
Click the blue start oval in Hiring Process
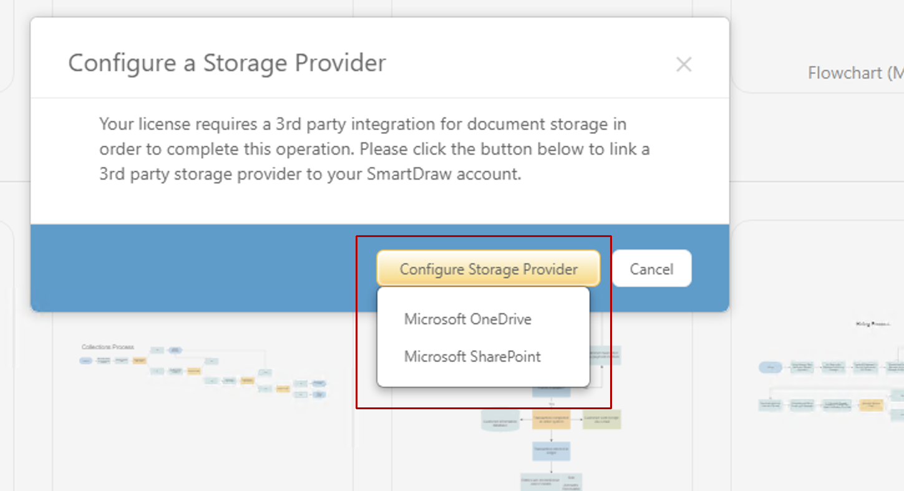pyautogui.click(x=770, y=367)
